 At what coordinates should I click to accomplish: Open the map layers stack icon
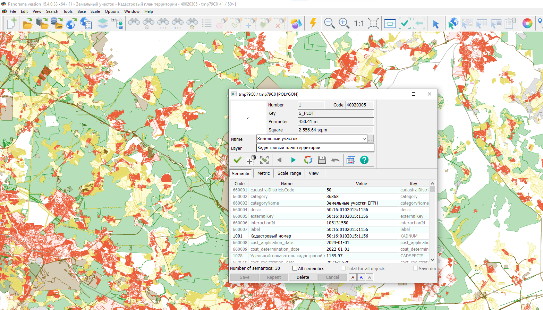(x=103, y=24)
